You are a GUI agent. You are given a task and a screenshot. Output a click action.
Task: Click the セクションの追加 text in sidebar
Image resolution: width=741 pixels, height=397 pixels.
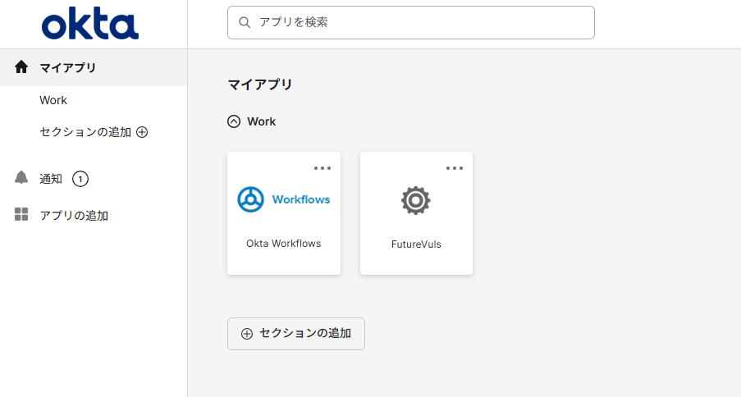click(85, 132)
